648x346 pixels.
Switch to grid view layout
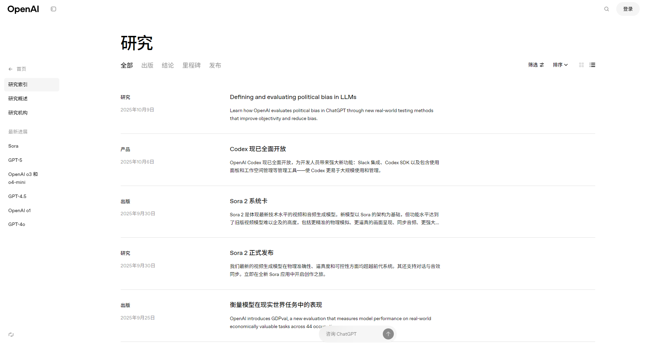click(x=581, y=65)
